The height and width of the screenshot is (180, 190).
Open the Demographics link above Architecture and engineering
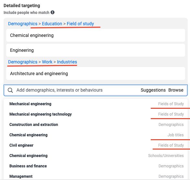click(23, 62)
